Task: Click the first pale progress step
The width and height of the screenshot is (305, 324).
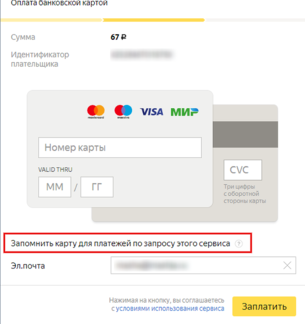Action: coord(51,20)
